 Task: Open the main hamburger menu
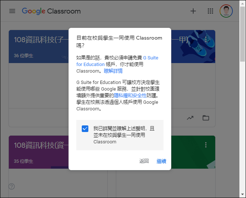click(12, 11)
